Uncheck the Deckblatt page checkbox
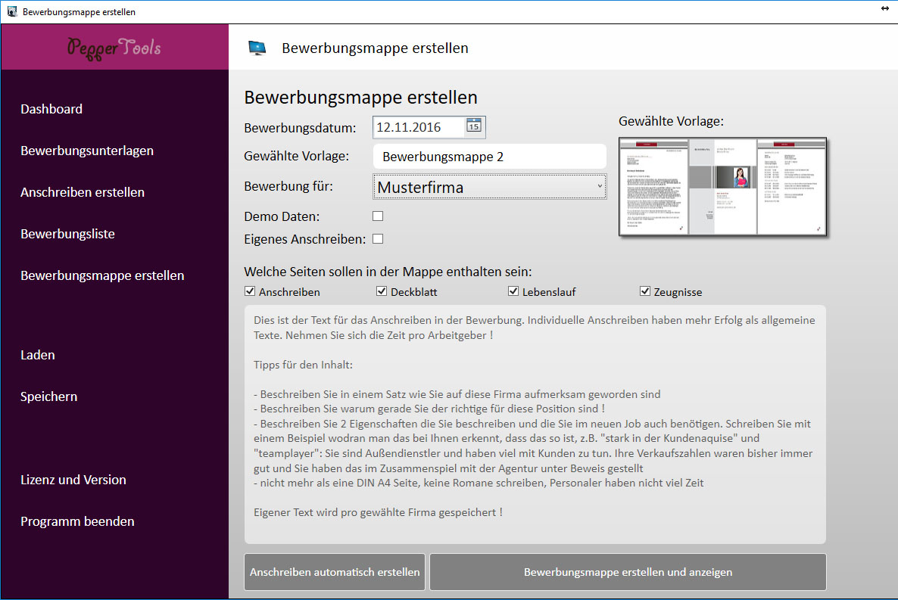 [x=382, y=291]
